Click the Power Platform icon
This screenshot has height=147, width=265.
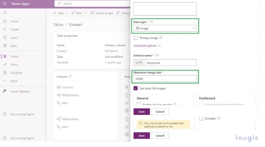point(5,92)
